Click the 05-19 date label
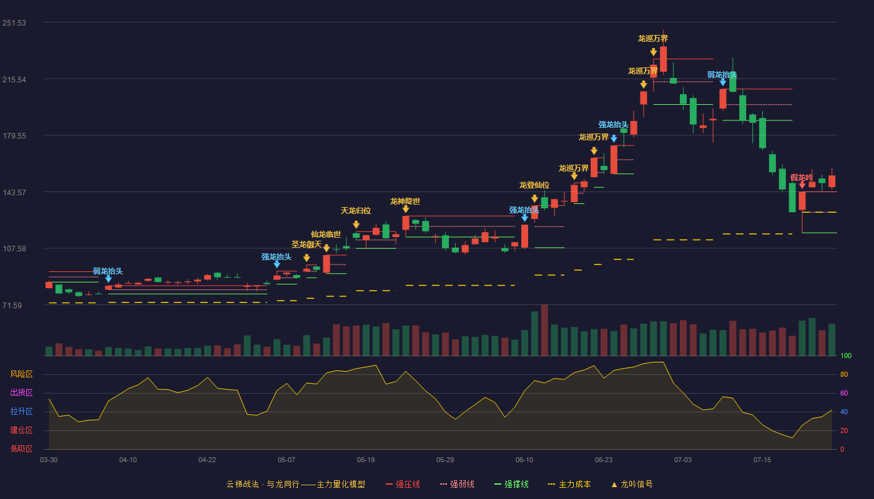This screenshot has width=874, height=499. pyautogui.click(x=366, y=460)
